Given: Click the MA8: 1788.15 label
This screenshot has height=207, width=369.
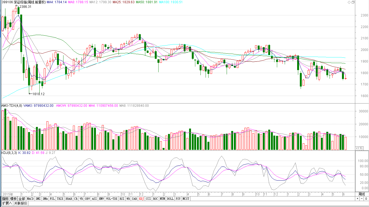Looking at the screenshot, I should [78, 2].
